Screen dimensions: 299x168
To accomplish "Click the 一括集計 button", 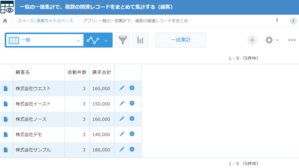I will (x=181, y=40).
